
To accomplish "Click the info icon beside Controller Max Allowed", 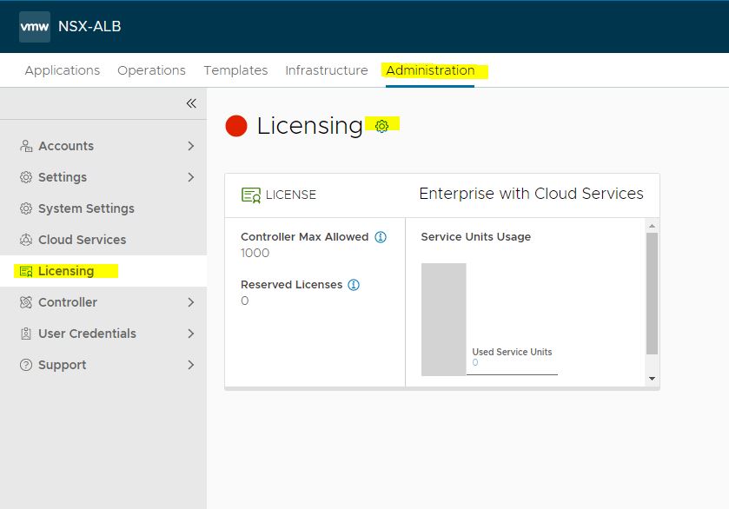I will [381, 237].
